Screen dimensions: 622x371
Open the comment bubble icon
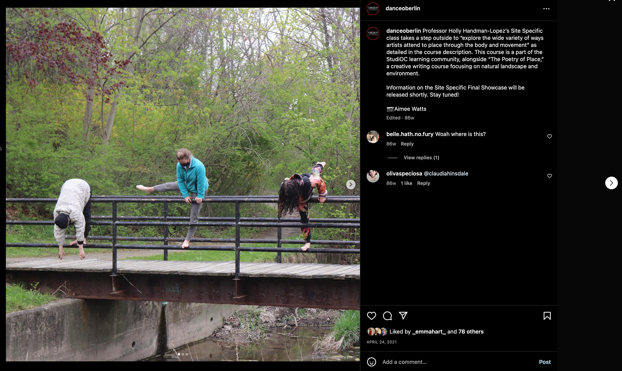387,316
